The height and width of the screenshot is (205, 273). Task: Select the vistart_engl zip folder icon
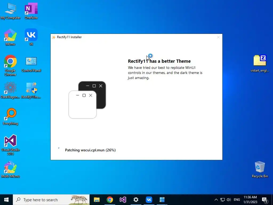tap(260, 64)
